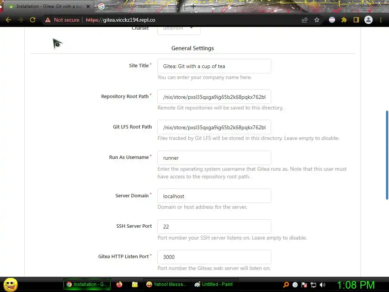Go forward using the arrow button
The image size is (389, 292).
click(21, 20)
